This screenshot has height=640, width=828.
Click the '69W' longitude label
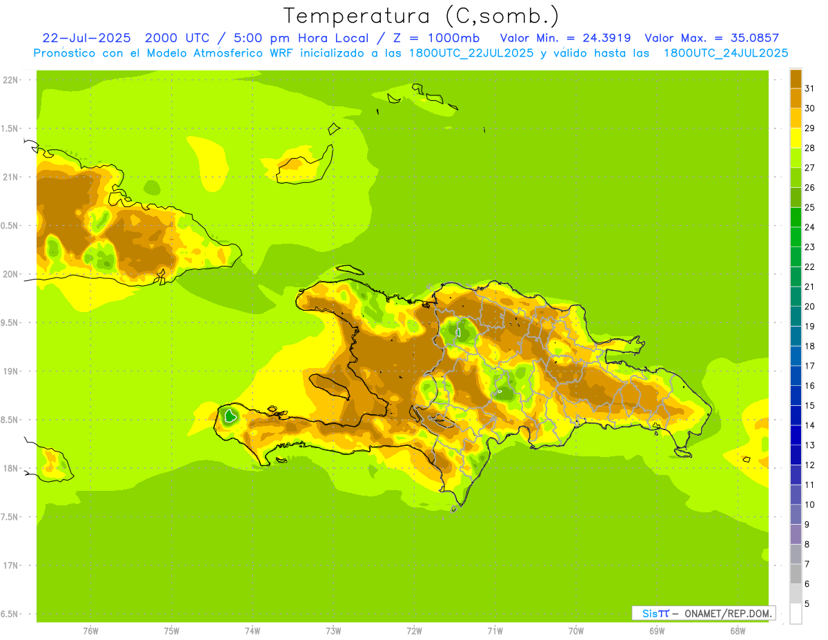(x=657, y=631)
